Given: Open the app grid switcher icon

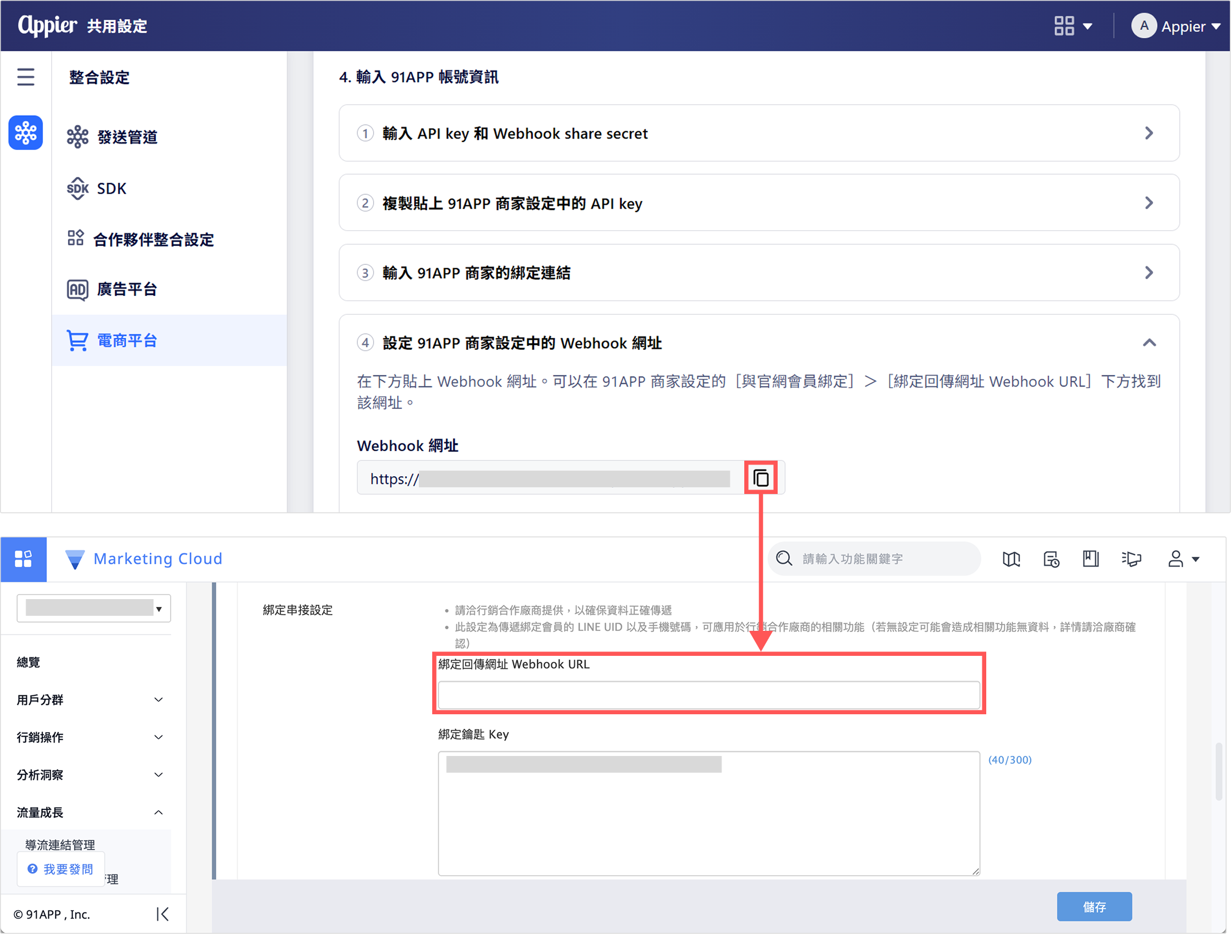Looking at the screenshot, I should (1064, 26).
